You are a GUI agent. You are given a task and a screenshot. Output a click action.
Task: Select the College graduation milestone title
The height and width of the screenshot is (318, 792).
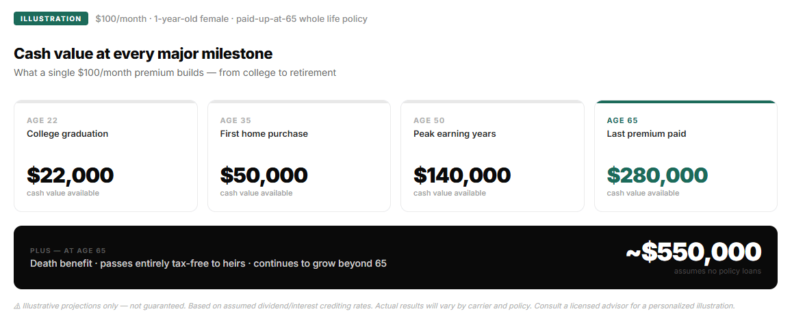pyautogui.click(x=67, y=134)
